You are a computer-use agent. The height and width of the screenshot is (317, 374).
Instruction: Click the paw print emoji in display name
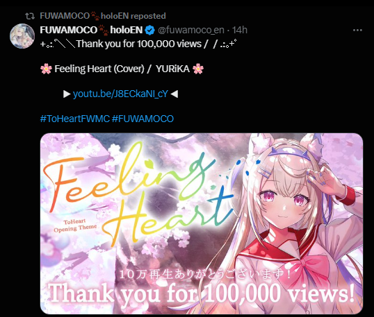click(104, 30)
